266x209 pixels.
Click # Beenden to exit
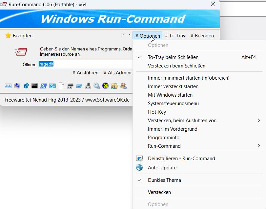202,36
